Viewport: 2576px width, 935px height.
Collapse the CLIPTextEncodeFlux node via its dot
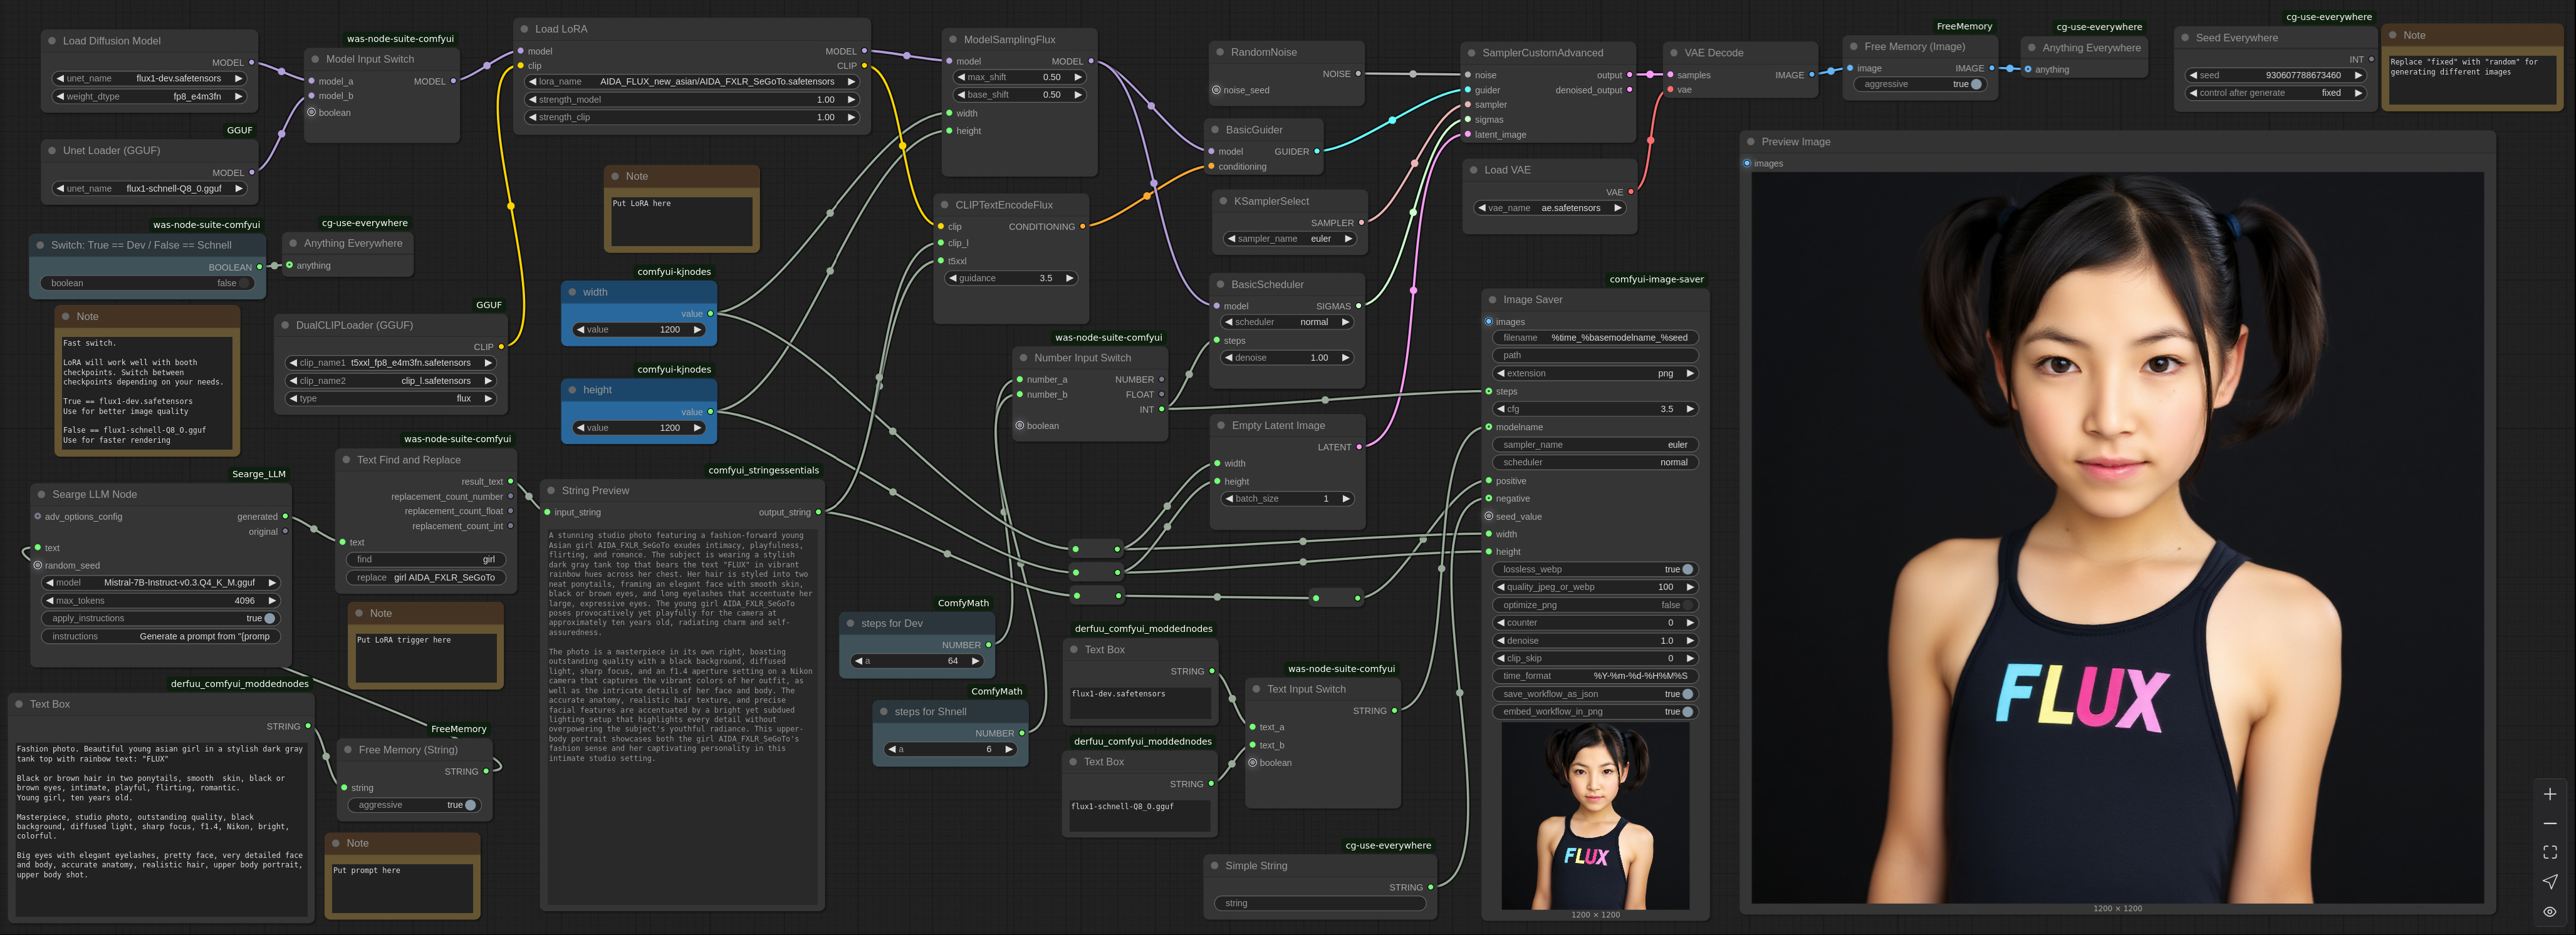point(944,205)
